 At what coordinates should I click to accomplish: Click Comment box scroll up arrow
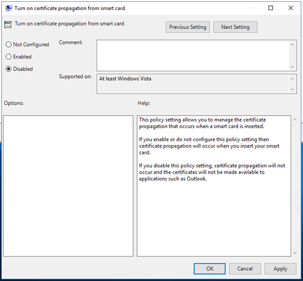click(x=292, y=45)
